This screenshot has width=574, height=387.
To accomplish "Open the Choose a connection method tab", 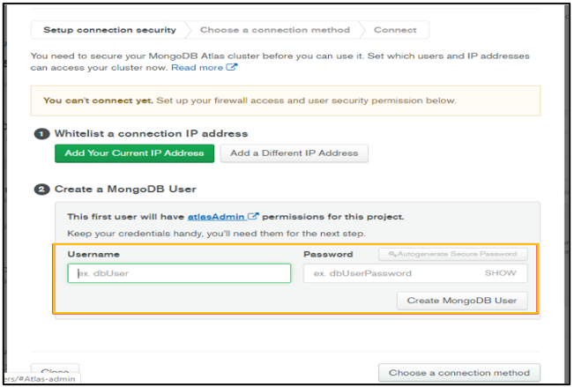I will click(274, 29).
